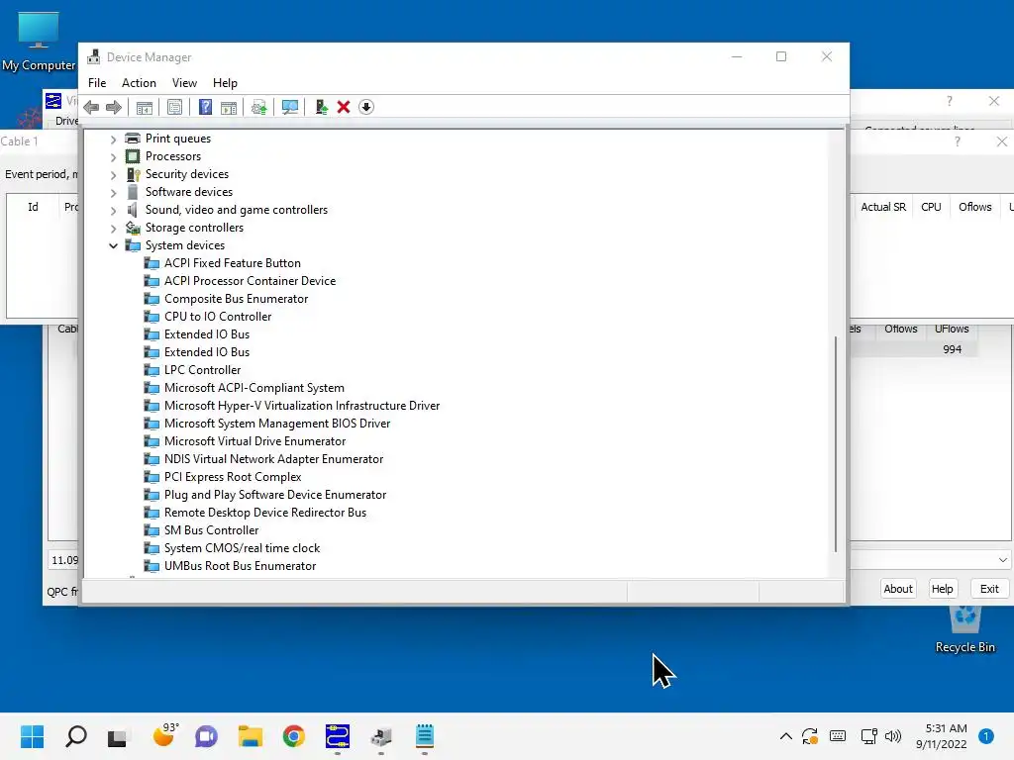Click the Processors chip icon
Viewport: 1014px width, 760px height.
pos(133,156)
